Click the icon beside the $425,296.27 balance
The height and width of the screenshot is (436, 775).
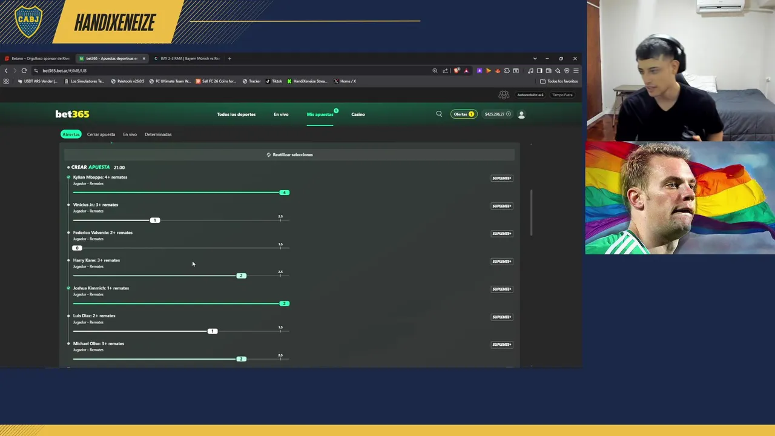[509, 114]
